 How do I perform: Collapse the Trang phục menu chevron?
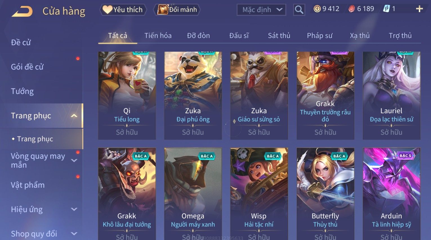click(x=74, y=116)
